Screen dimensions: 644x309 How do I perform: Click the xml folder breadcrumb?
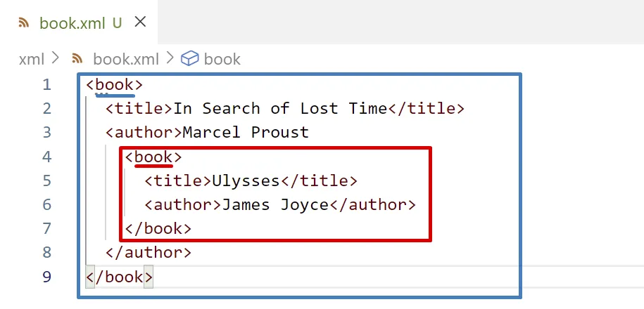pyautogui.click(x=32, y=59)
